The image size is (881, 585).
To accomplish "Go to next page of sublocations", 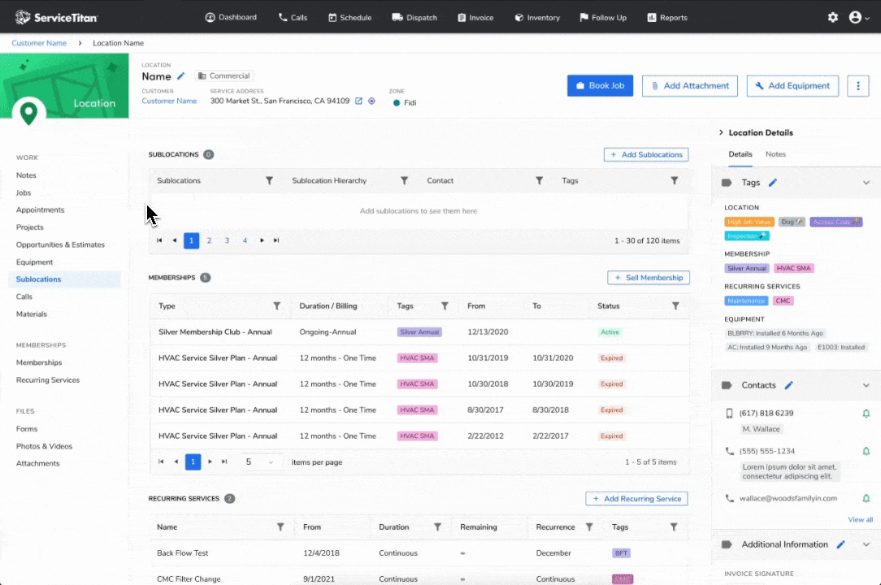I will point(262,240).
